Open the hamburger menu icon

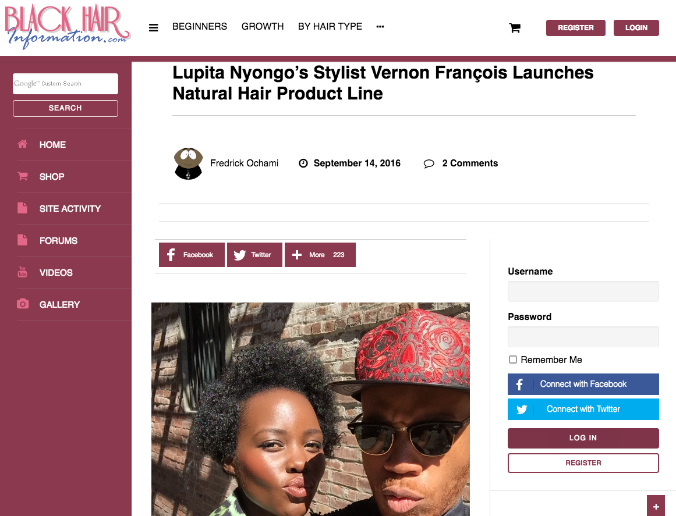(154, 27)
